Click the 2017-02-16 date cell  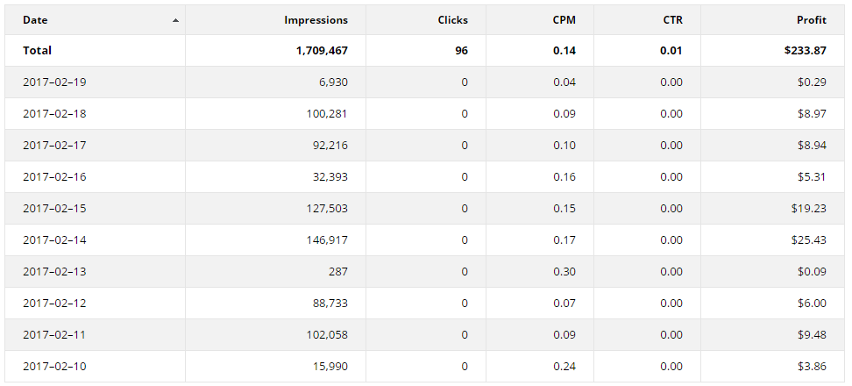[54, 177]
